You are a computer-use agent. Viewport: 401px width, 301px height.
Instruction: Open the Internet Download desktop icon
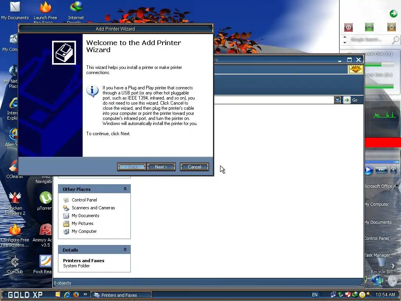(76, 11)
